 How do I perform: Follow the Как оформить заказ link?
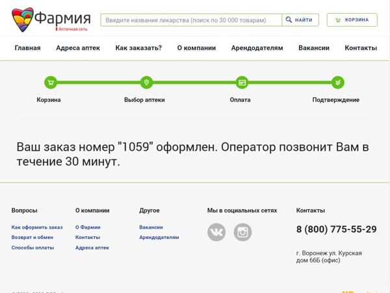point(37,227)
